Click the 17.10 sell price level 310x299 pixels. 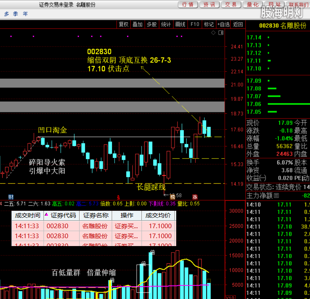(x=254, y=69)
